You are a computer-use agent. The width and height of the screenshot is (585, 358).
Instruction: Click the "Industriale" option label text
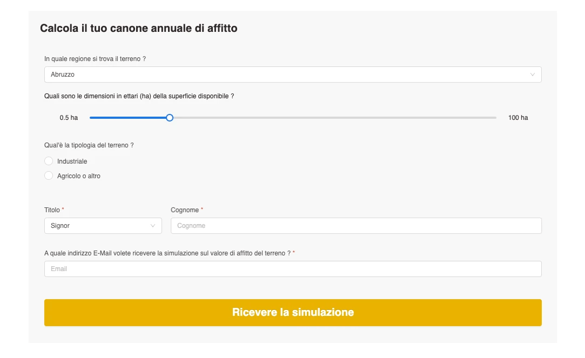72,161
